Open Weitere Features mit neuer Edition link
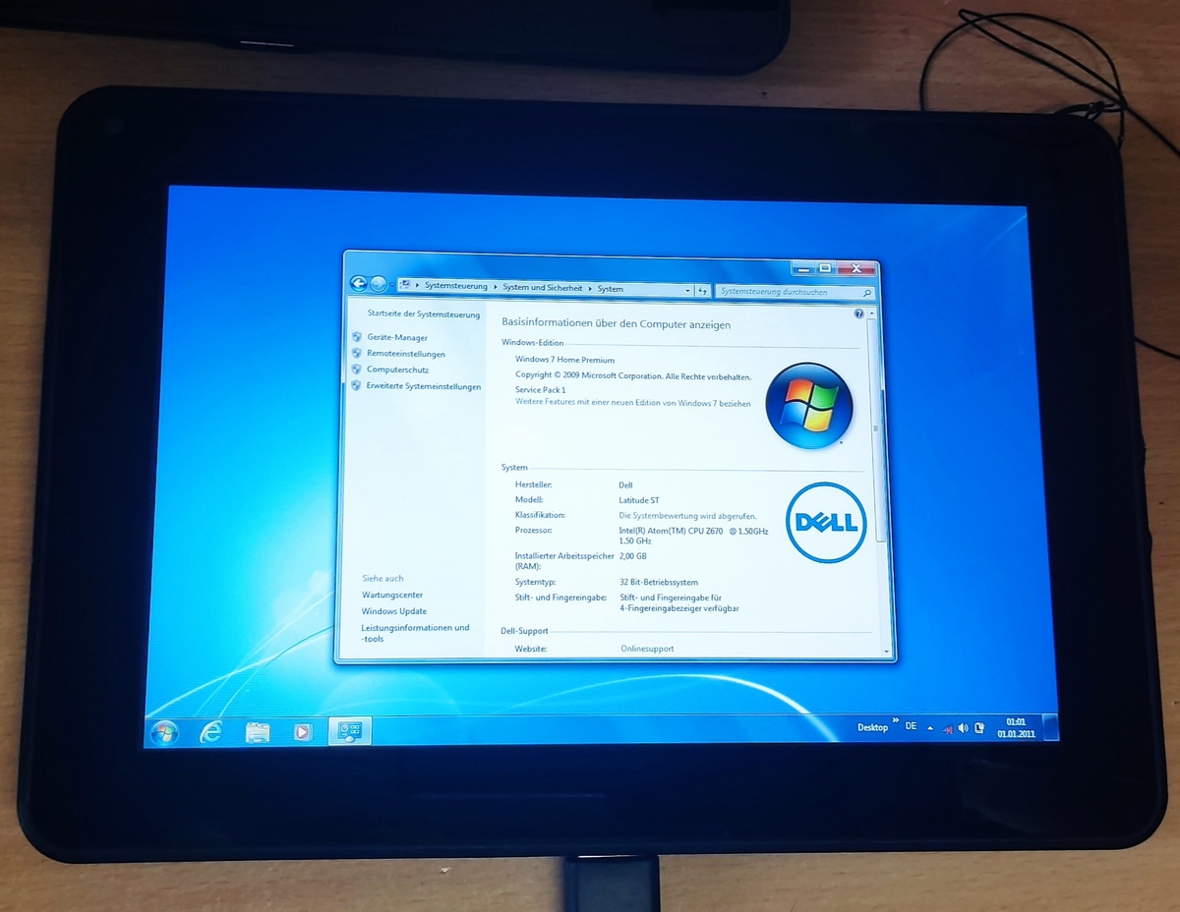1180x912 pixels. [x=633, y=403]
